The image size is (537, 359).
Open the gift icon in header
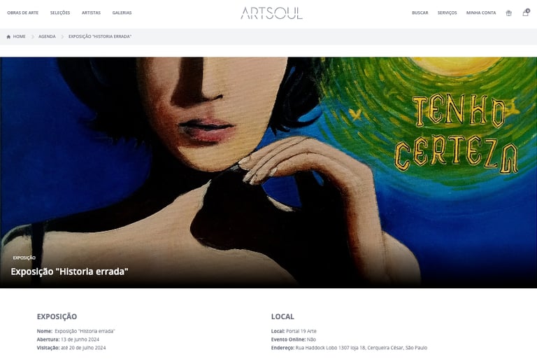point(508,13)
